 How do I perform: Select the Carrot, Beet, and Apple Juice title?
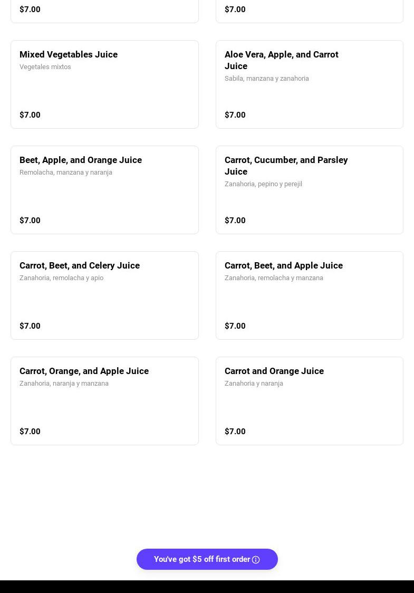click(284, 266)
